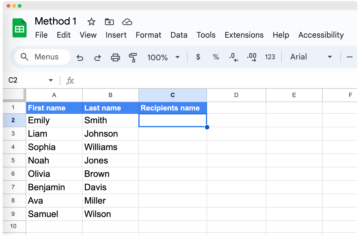
Task: Star the Method 1 document
Action: pyautogui.click(x=91, y=22)
